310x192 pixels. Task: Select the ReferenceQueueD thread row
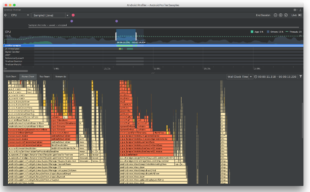153,59
